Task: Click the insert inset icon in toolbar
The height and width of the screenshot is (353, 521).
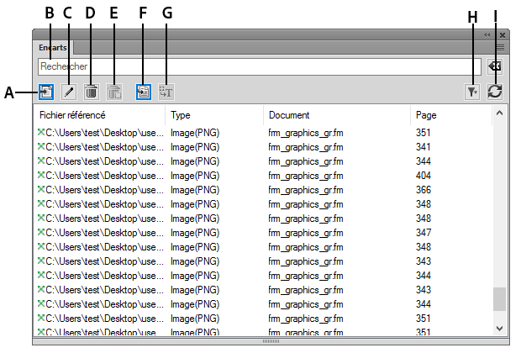Action: tap(45, 92)
